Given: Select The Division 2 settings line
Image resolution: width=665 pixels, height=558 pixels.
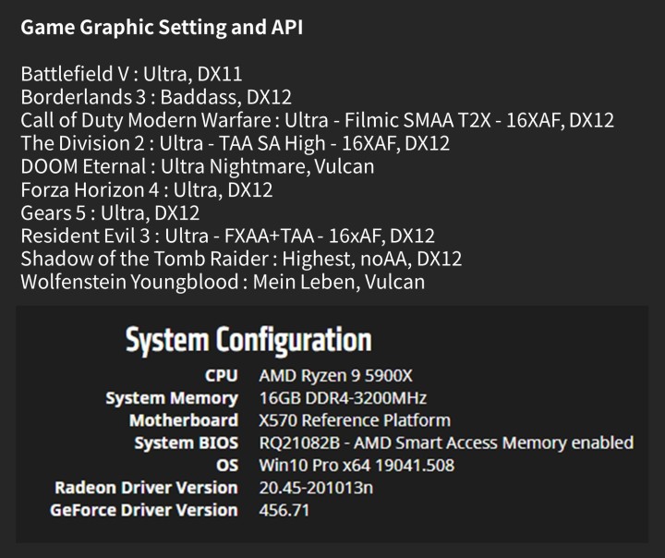Looking at the screenshot, I should [x=235, y=143].
